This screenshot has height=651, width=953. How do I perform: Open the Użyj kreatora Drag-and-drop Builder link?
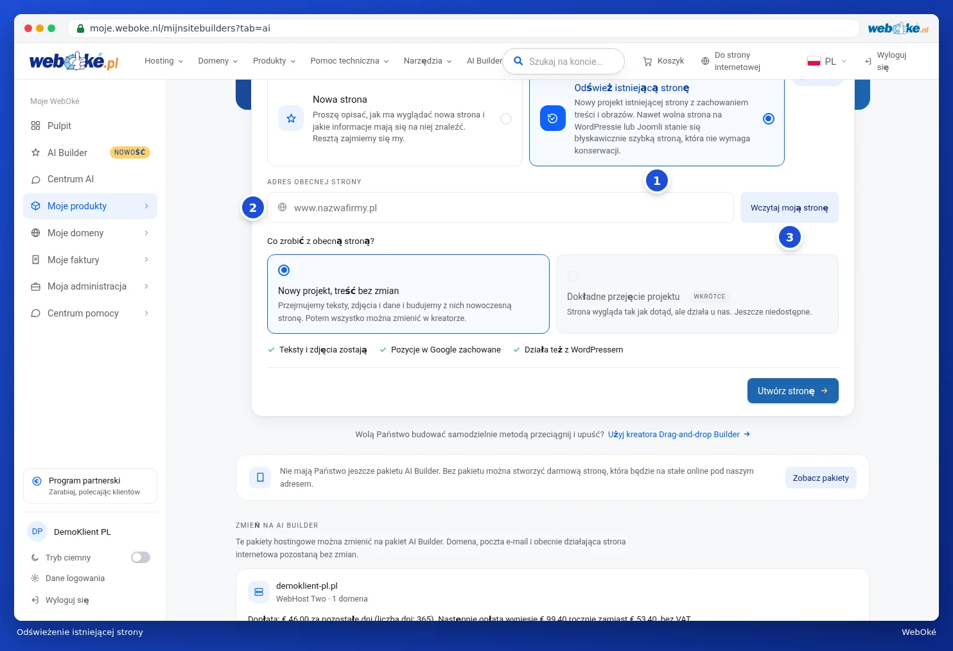coord(679,435)
